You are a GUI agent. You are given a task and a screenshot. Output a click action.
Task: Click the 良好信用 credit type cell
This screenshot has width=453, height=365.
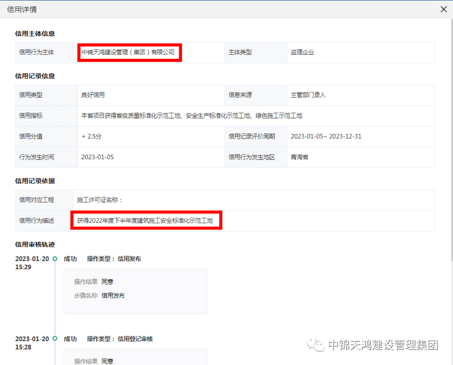click(x=93, y=95)
